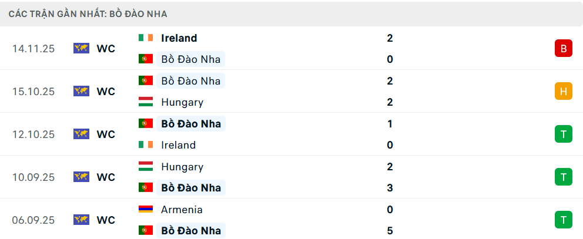Click Bồ Đào Nha in 12.10.25 match

191,124
